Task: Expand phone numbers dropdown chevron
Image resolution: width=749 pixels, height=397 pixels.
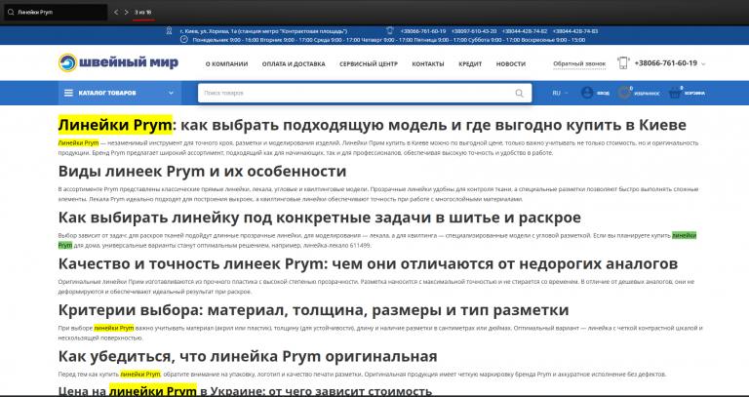Action: [703, 64]
